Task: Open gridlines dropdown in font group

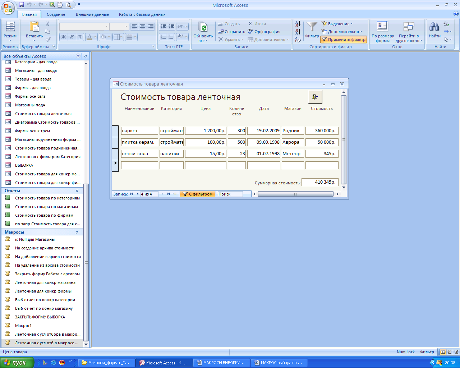Action: [118, 37]
